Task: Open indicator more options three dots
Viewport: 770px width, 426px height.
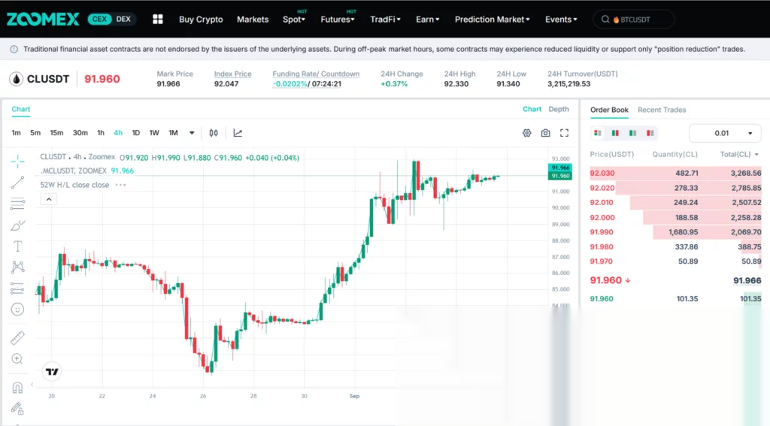Action: (x=120, y=185)
